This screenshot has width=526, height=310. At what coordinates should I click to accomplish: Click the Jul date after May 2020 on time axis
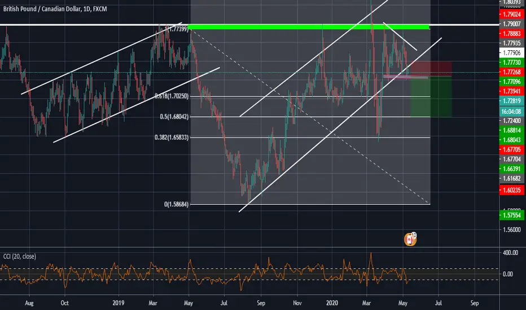click(438, 303)
